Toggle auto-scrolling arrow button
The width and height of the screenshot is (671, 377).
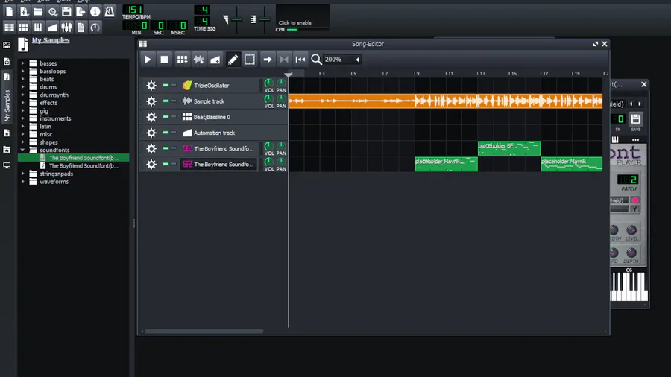point(268,60)
